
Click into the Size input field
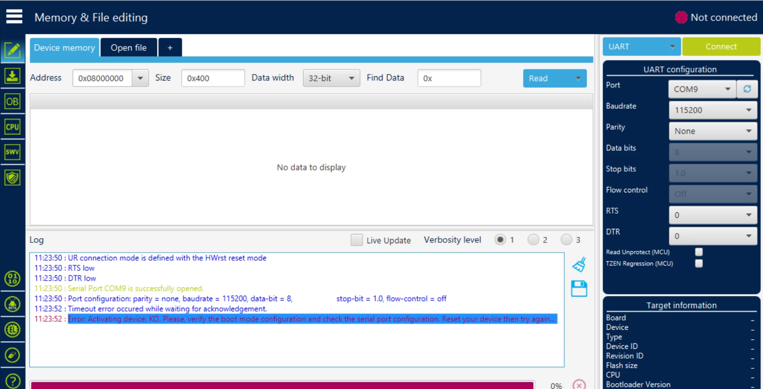coord(213,78)
